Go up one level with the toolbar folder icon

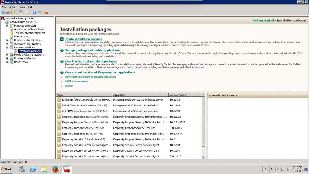coord(15,13)
